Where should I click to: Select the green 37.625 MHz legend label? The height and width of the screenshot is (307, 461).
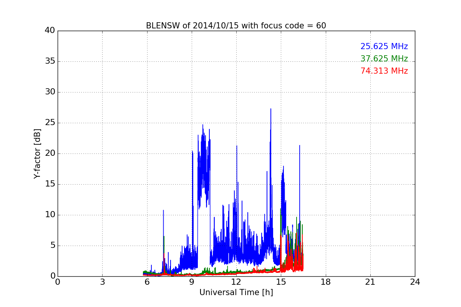tap(384, 59)
